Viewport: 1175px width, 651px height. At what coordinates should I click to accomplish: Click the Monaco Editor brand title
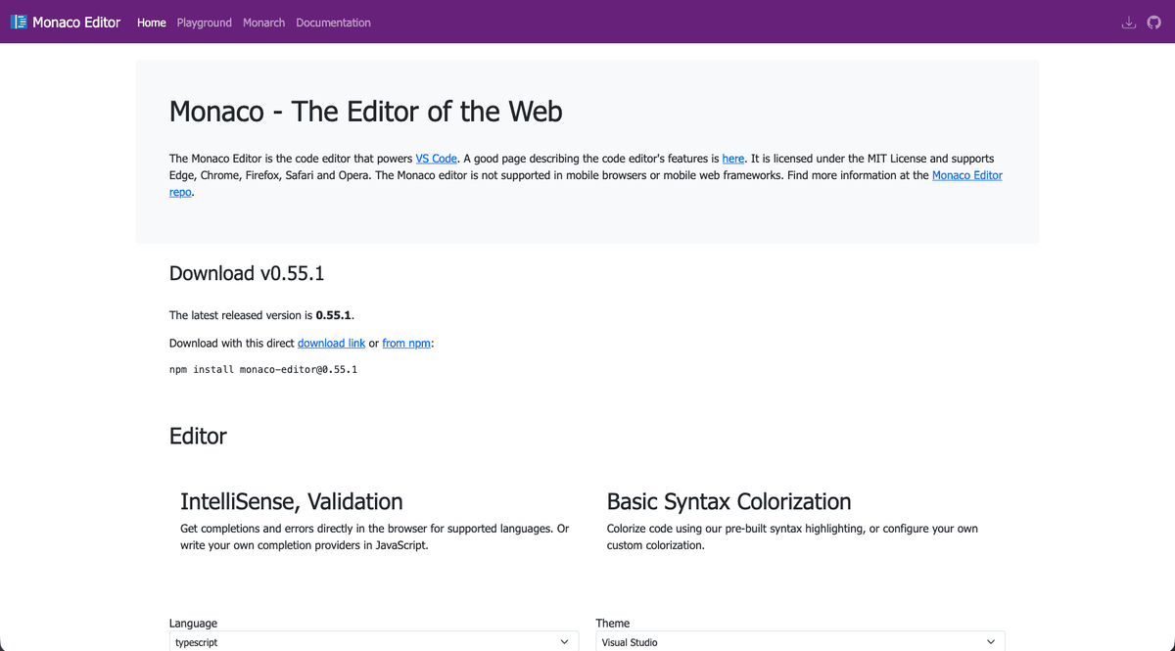click(76, 22)
